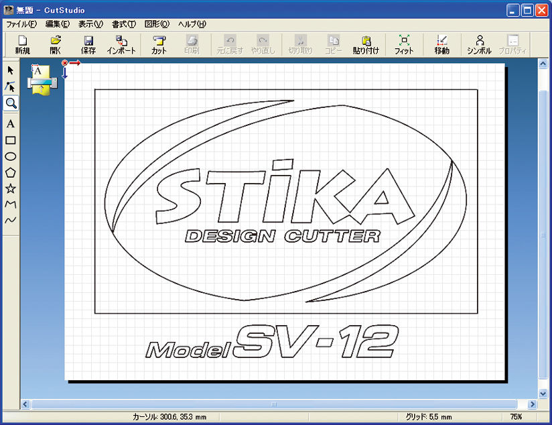Click the vertical scrollbar down arrow
Image resolution: width=552 pixels, height=425 pixels.
tap(543, 393)
